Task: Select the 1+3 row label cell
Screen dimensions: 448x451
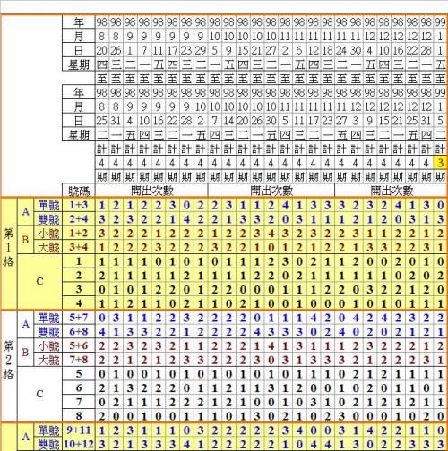Action: point(79,205)
